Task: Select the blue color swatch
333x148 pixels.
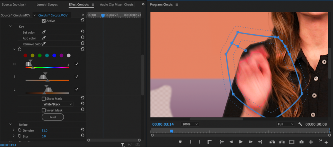Action: 54,55
